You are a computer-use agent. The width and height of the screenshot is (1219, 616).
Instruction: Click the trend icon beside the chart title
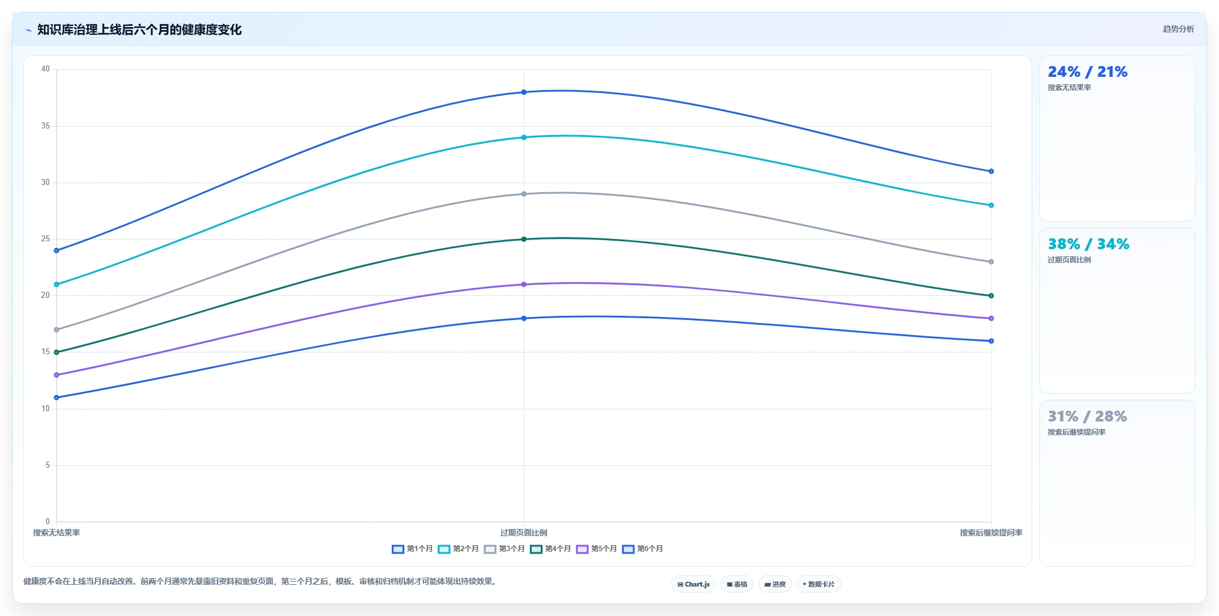(28, 30)
